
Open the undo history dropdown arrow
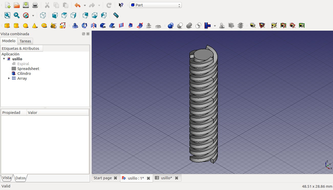pos(85,5)
